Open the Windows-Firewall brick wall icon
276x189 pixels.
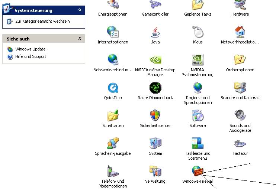pyautogui.click(x=198, y=171)
